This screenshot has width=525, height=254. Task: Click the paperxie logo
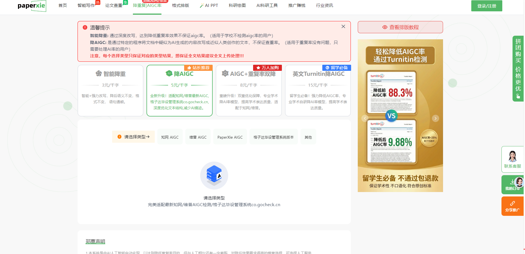pyautogui.click(x=32, y=6)
